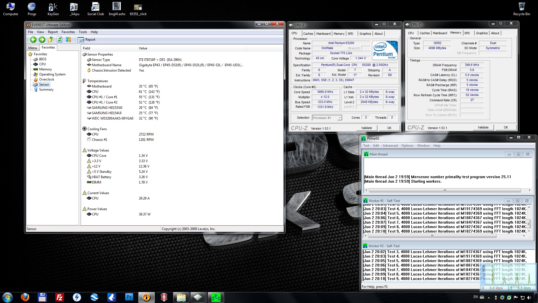Open the Overclock item in Favorites tree
The height and width of the screenshot is (303, 538).
click(x=47, y=79)
